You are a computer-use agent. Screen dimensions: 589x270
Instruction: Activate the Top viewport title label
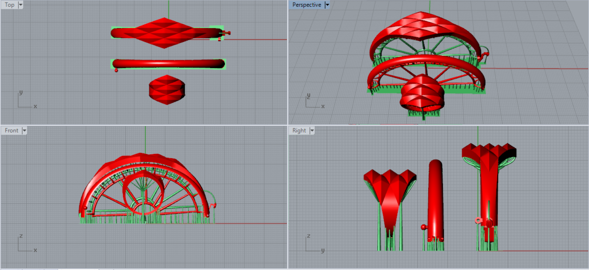coord(10,5)
